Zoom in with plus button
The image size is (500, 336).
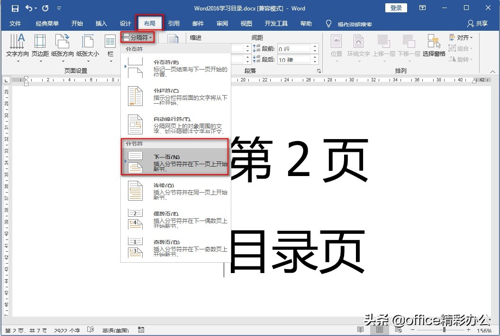(468, 330)
